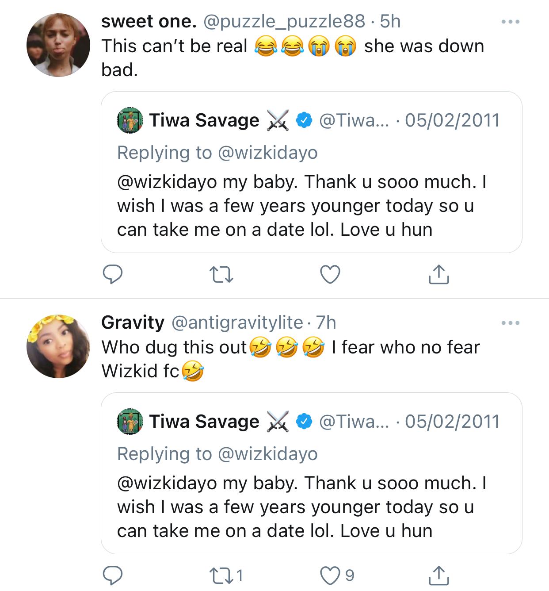Like the tweet by sweet one

click(330, 274)
